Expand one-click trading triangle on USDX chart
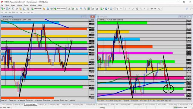Viewport: 193px width, 109px height. pos(98,20)
